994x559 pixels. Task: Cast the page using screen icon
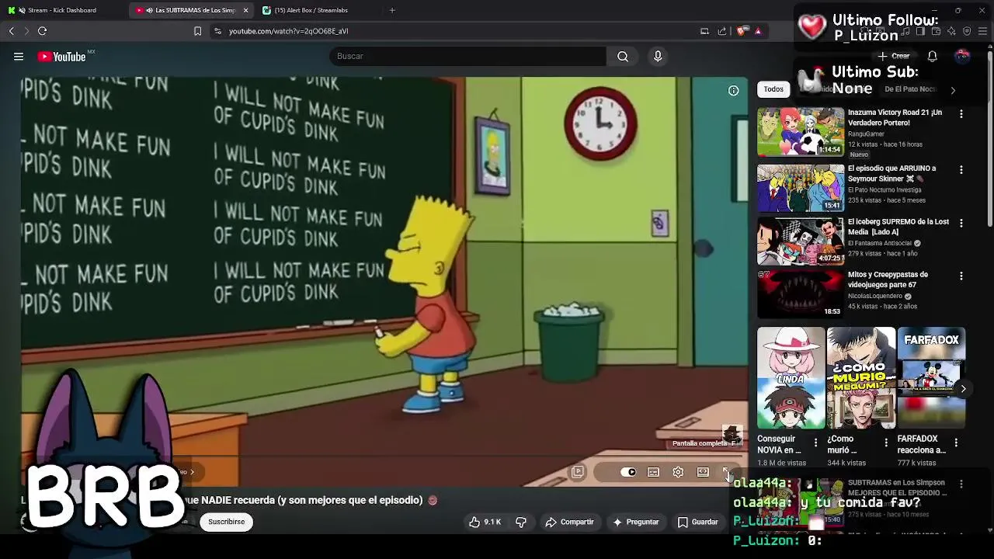704,31
